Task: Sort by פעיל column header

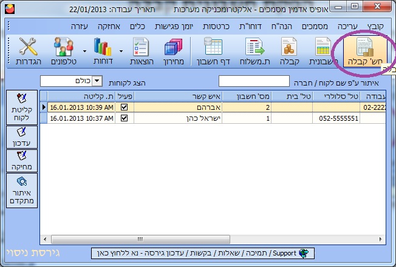Action: (125, 96)
